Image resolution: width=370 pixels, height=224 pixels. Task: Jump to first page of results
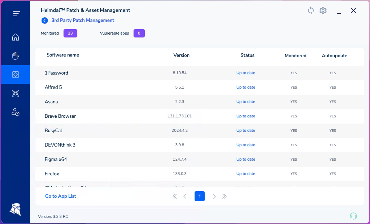coord(175,196)
